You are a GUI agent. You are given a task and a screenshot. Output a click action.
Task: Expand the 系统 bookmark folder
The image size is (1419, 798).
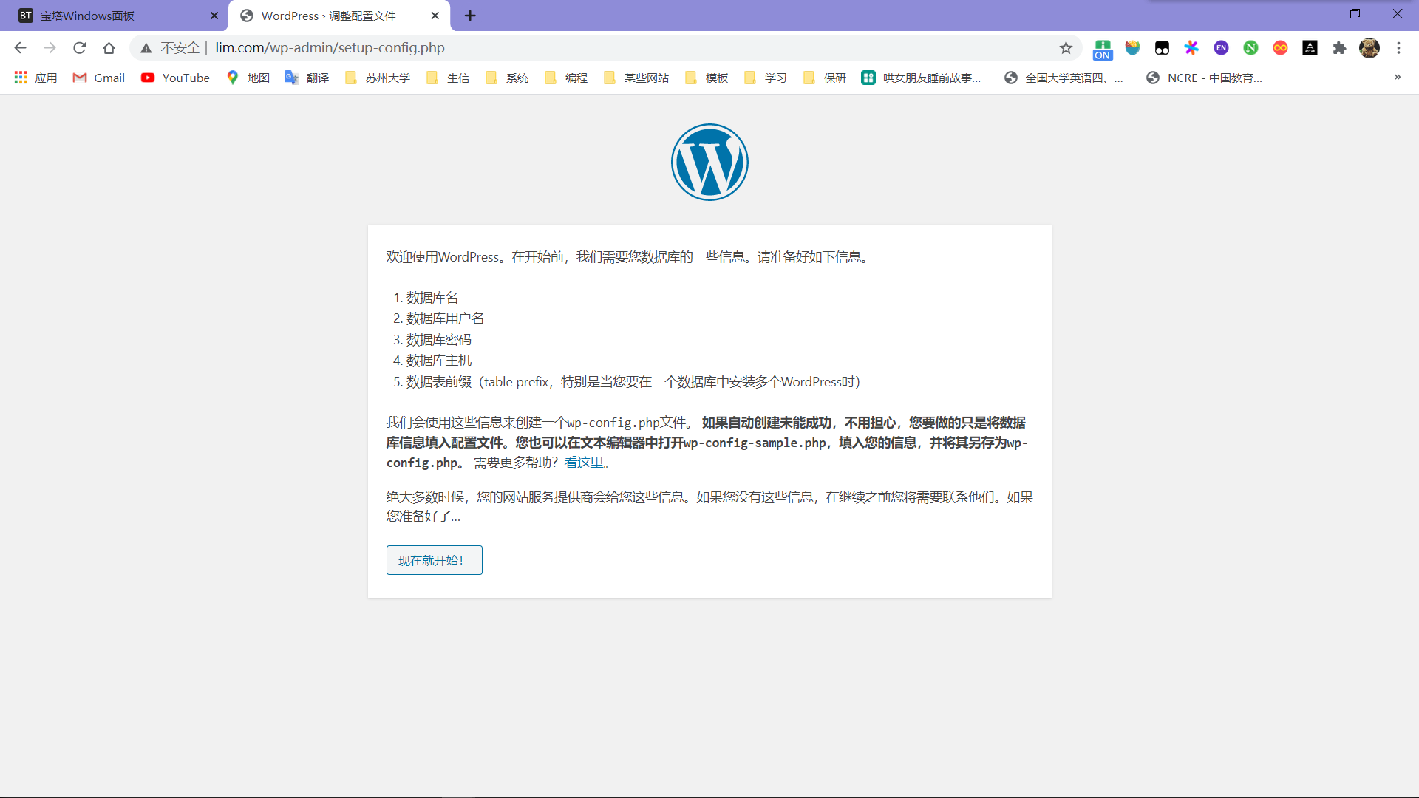pos(507,78)
